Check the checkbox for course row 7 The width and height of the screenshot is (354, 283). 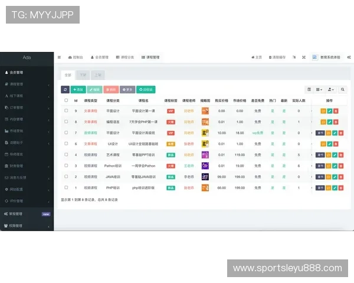pyautogui.click(x=66, y=133)
